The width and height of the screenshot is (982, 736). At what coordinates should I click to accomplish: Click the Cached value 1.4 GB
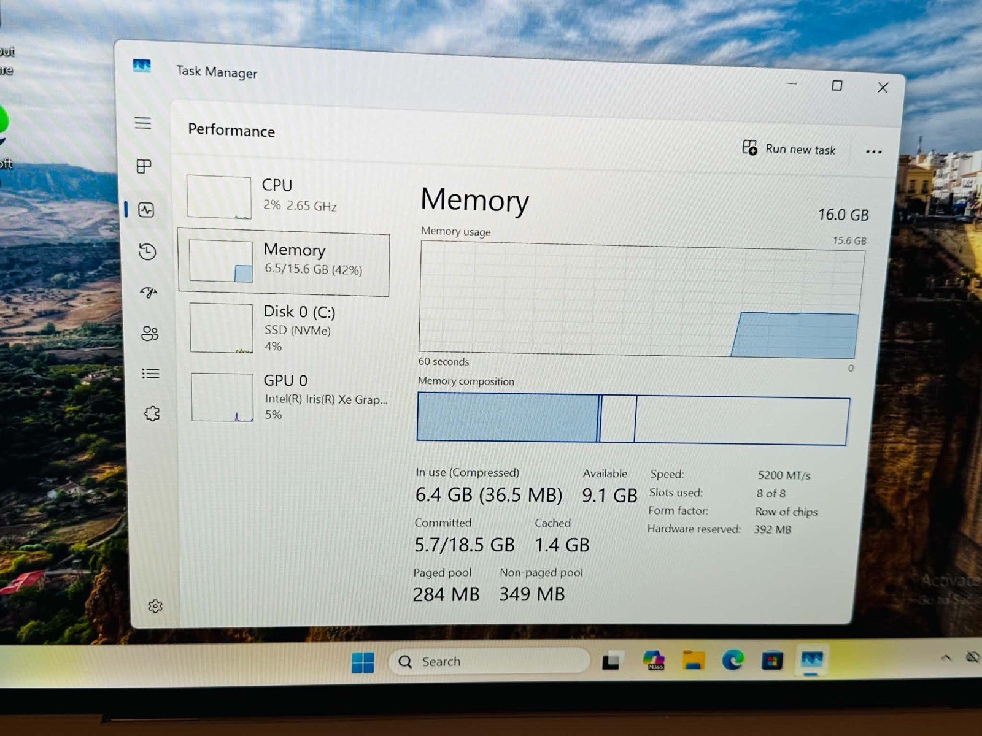click(562, 545)
